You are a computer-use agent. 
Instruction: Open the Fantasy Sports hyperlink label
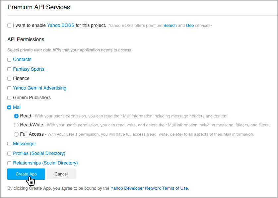pyautogui.click(x=29, y=69)
